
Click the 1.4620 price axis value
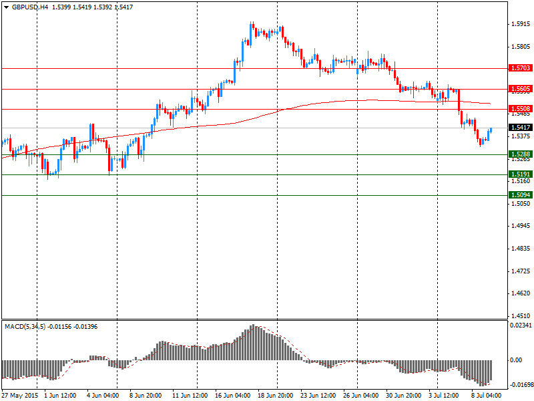[521, 293]
